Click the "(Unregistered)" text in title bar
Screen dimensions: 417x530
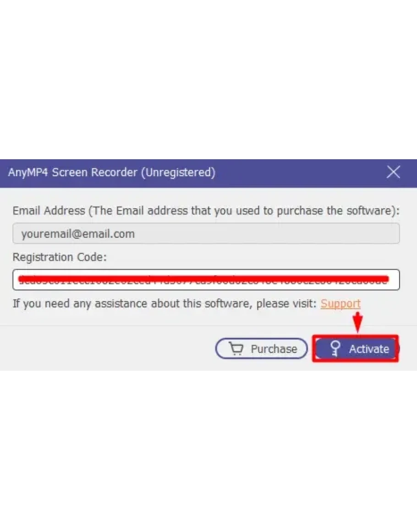click(x=178, y=173)
